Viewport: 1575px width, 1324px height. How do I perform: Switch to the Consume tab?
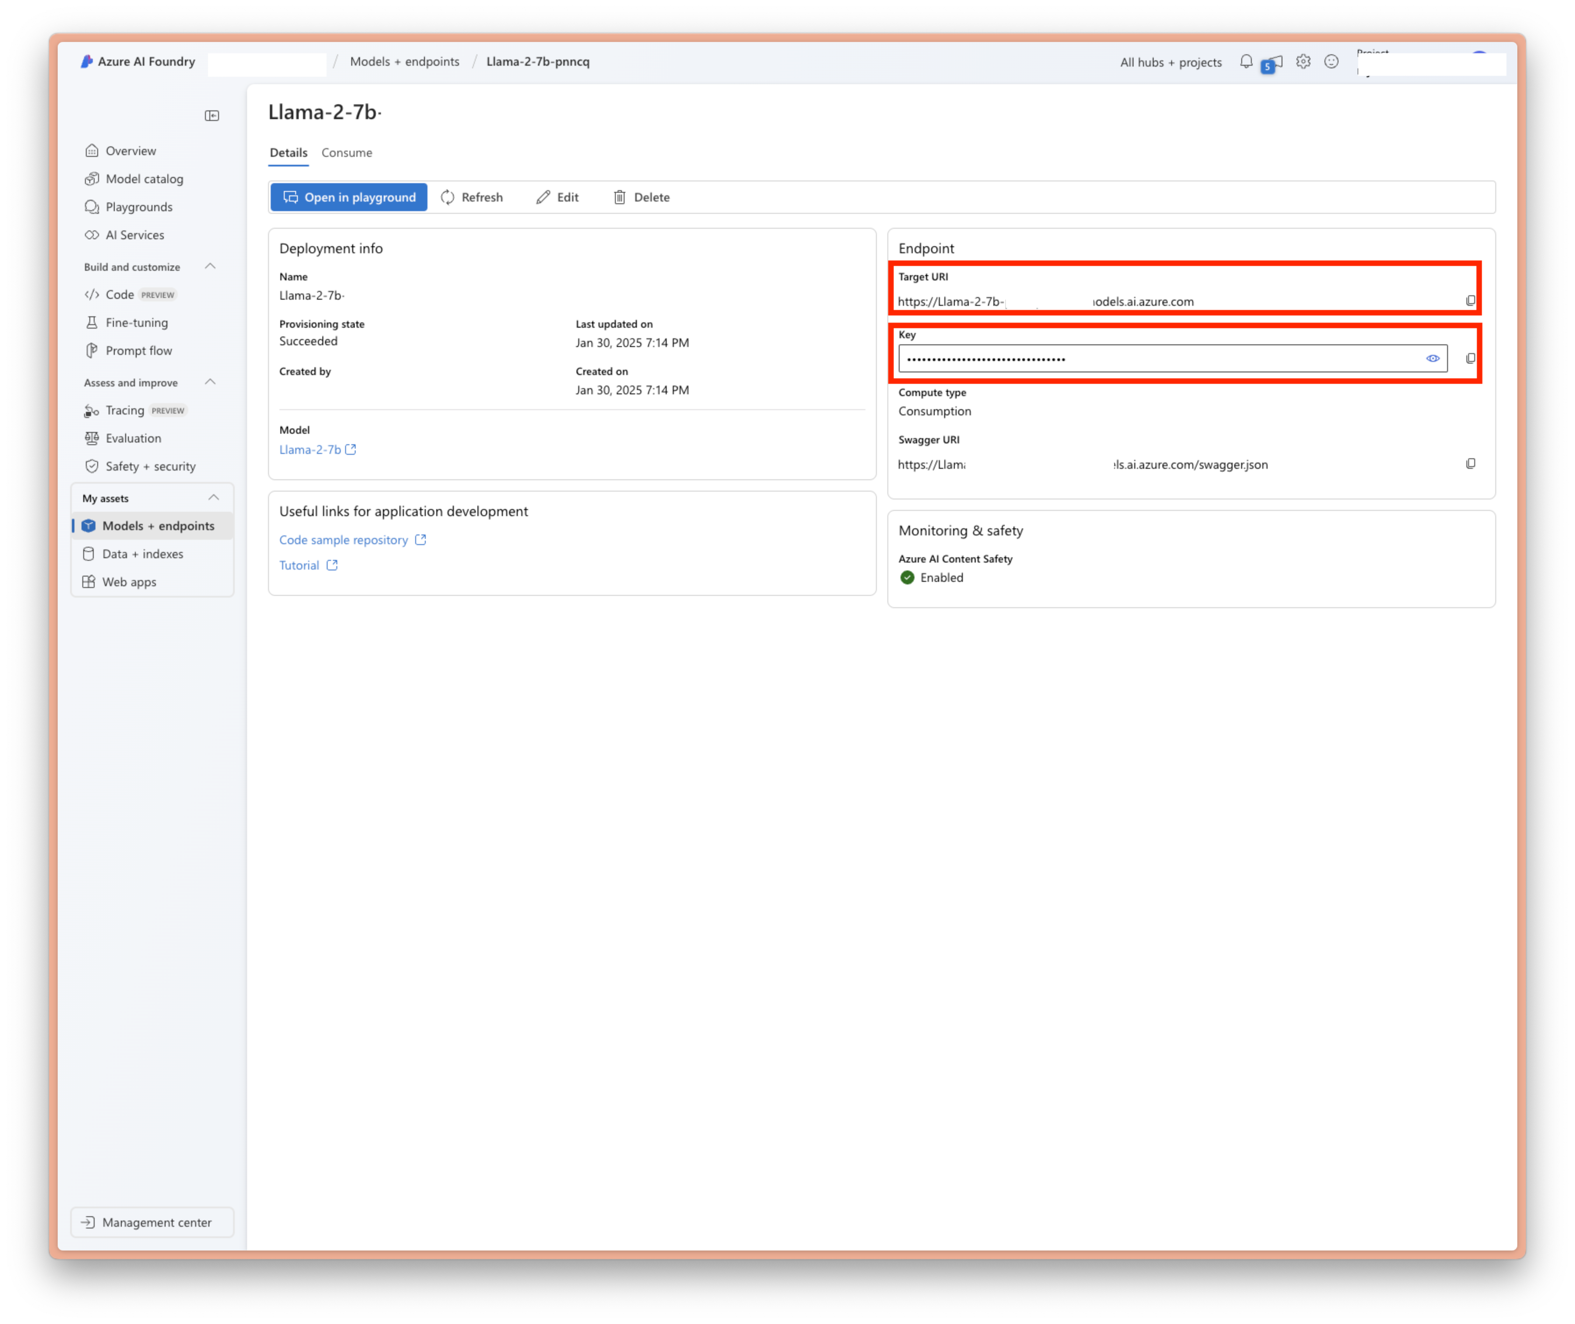tap(346, 152)
